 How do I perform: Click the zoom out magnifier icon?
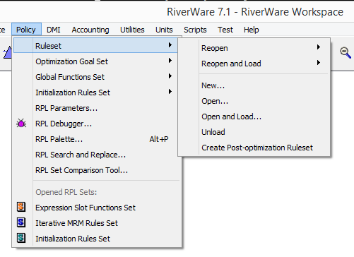click(x=346, y=53)
